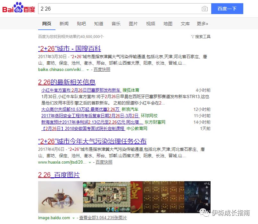258x224 pixels.
Task: Open the 贴吧 tab
Action: click(x=81, y=24)
